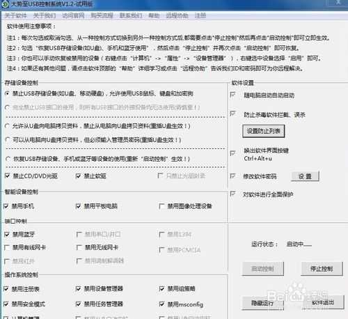Toggle the 禁用调制解调器 checkbox
348x319 pixels.
point(79,261)
